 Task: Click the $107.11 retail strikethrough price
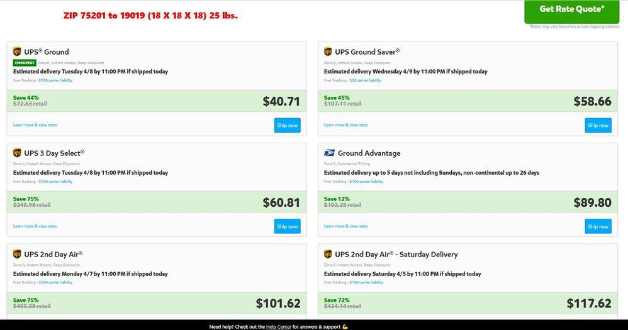click(x=342, y=104)
